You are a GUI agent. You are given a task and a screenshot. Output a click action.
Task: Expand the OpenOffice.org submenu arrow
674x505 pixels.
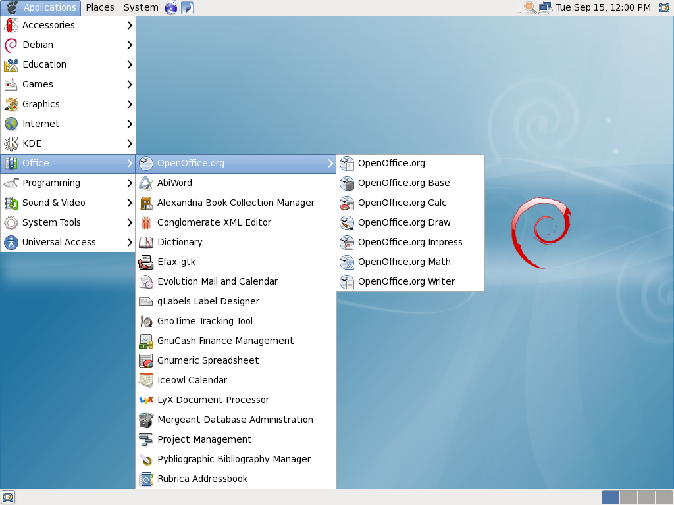(x=330, y=164)
